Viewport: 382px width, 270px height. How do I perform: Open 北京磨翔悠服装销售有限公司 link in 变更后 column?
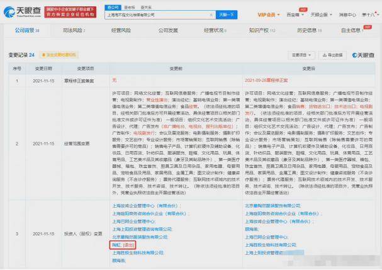click(271, 205)
